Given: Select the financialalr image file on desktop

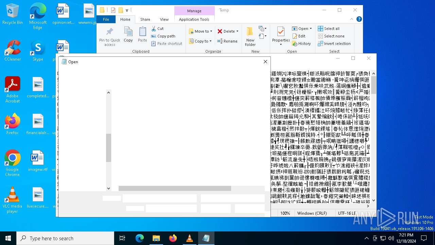Looking at the screenshot, I should coord(38,124).
